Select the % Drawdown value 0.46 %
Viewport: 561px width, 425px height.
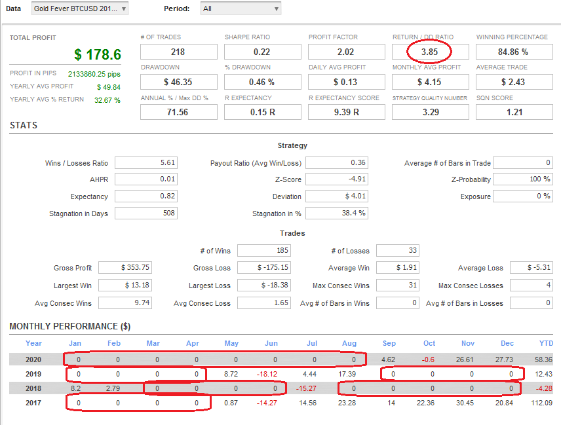coord(263,82)
